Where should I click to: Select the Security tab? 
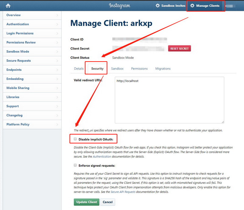(x=97, y=69)
